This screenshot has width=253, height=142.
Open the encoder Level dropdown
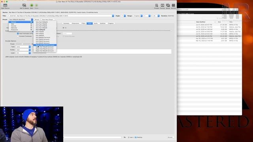pos(23,53)
